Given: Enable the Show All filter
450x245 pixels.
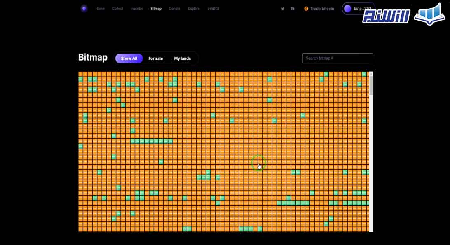Looking at the screenshot, I should pos(129,58).
